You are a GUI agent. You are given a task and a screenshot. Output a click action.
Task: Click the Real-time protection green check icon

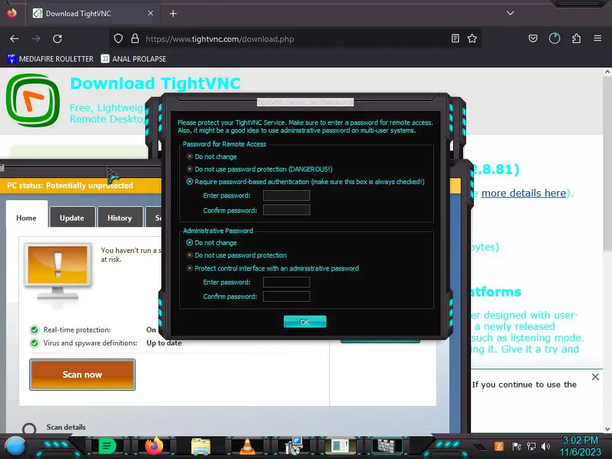tap(35, 330)
